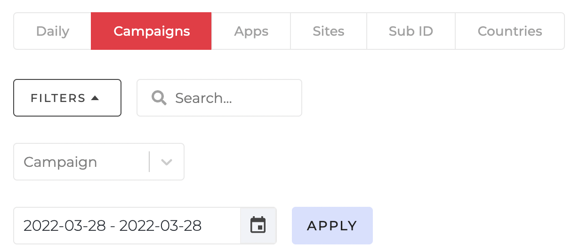Click the FILTERS button label
The width and height of the screenshot is (580, 251).
[x=58, y=98]
